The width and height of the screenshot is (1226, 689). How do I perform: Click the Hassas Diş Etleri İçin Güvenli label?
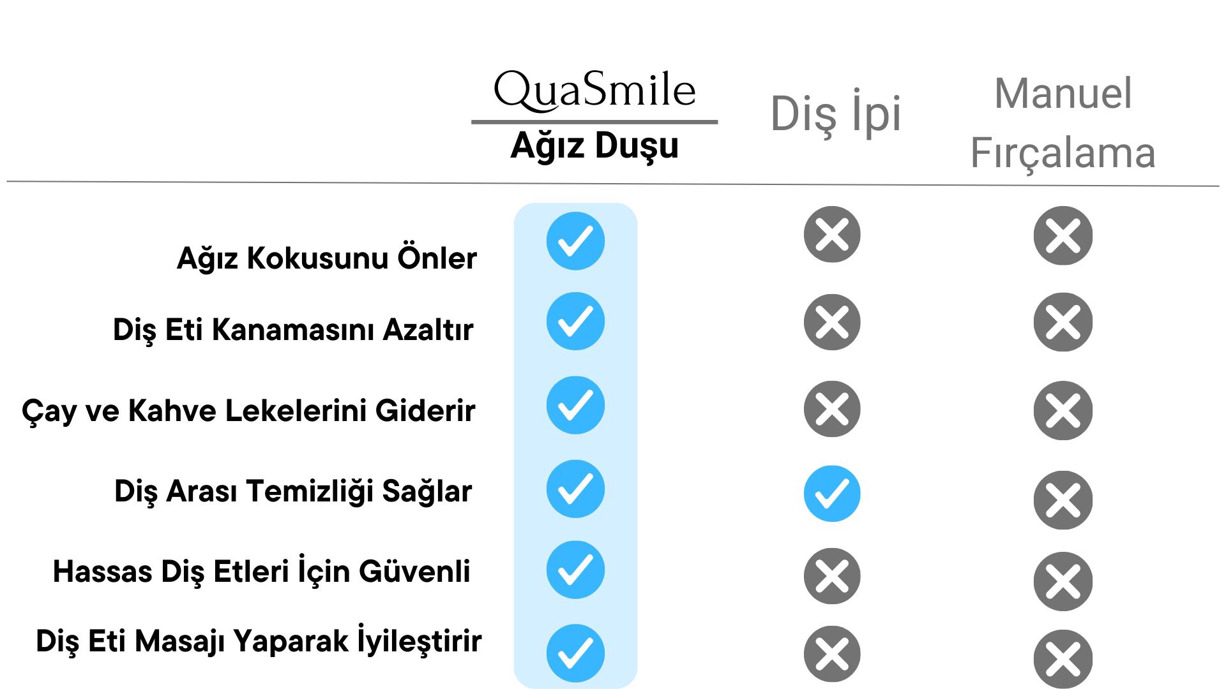pyautogui.click(x=262, y=571)
